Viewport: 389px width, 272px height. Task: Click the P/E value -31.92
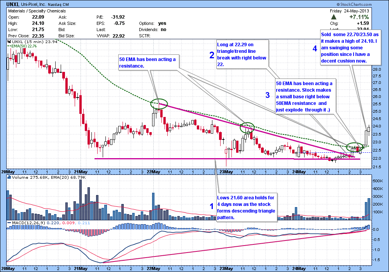coord(118,17)
